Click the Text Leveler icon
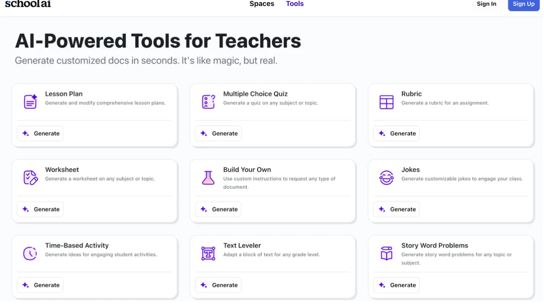 (208, 253)
